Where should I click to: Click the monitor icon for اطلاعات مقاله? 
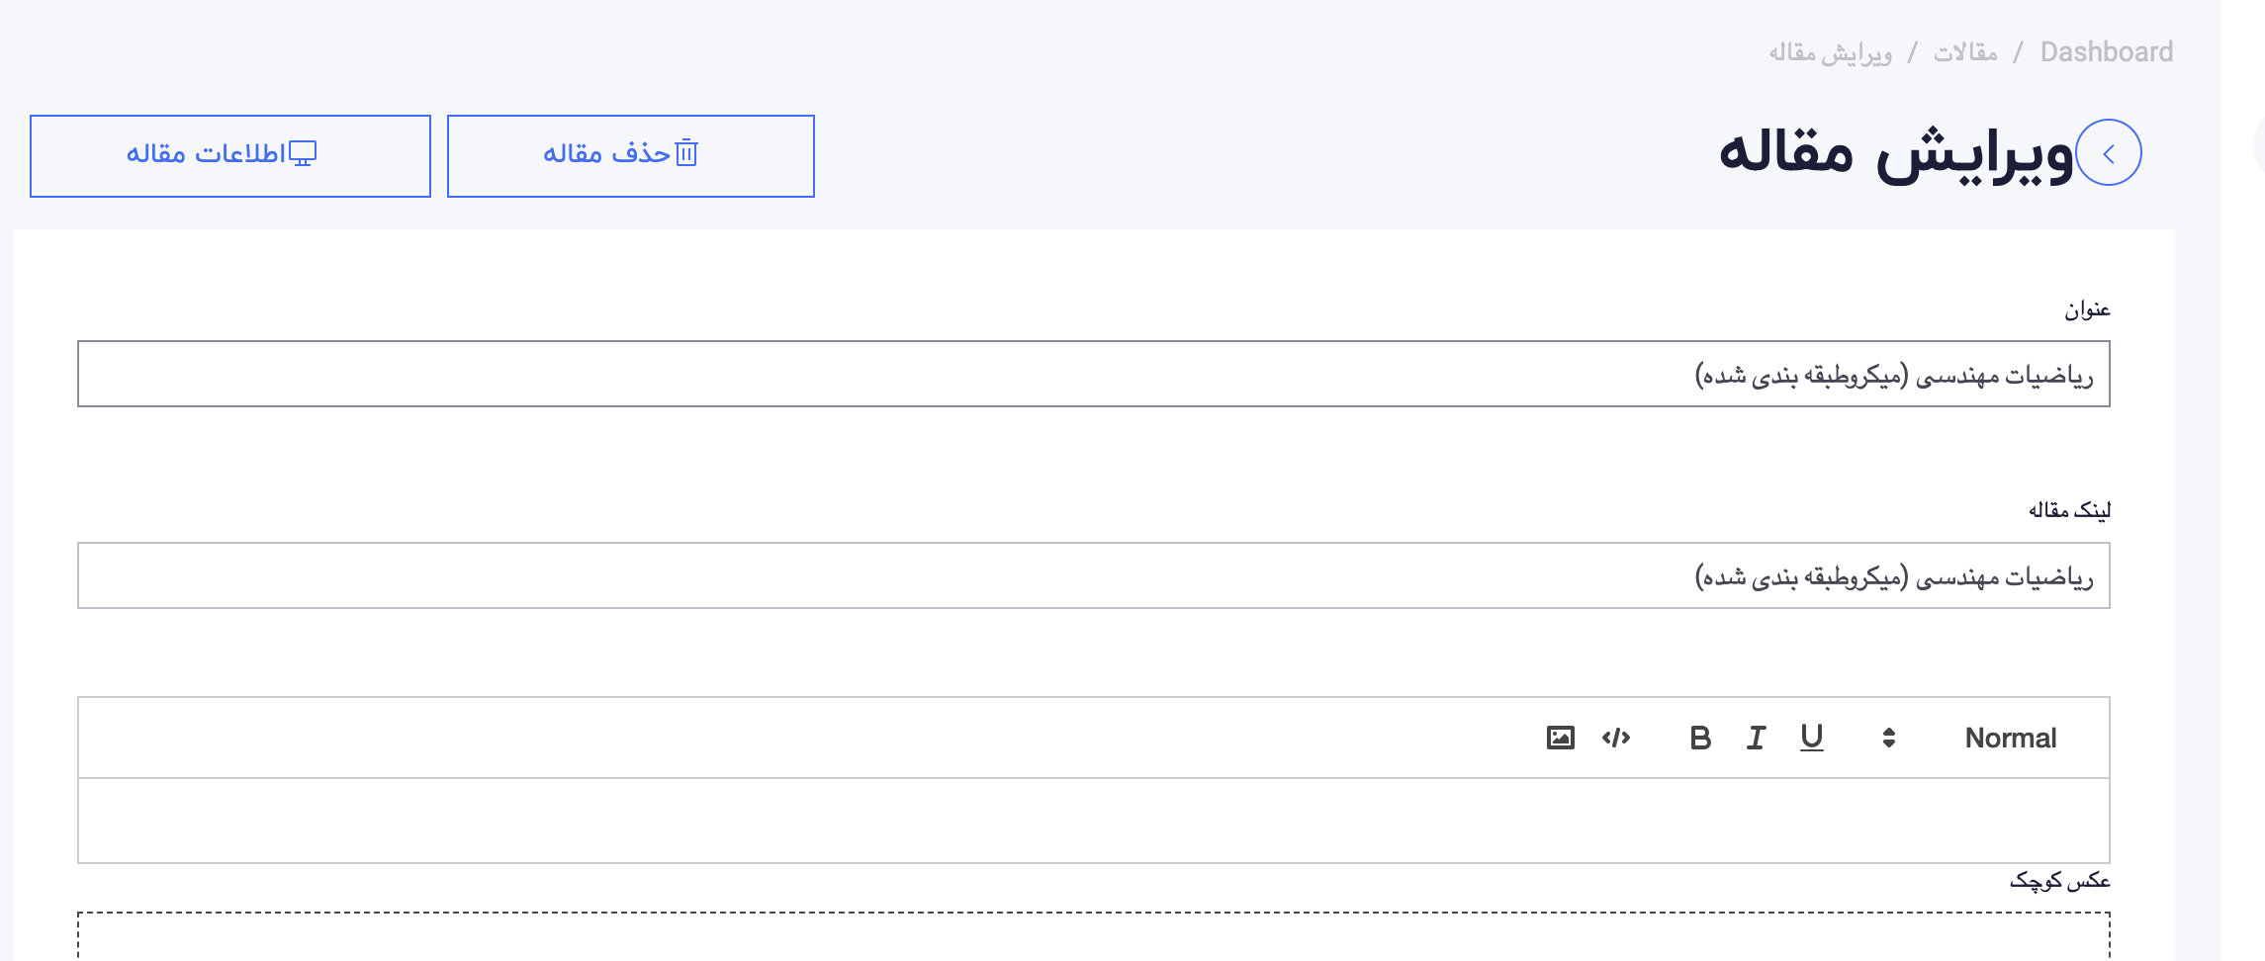click(302, 153)
